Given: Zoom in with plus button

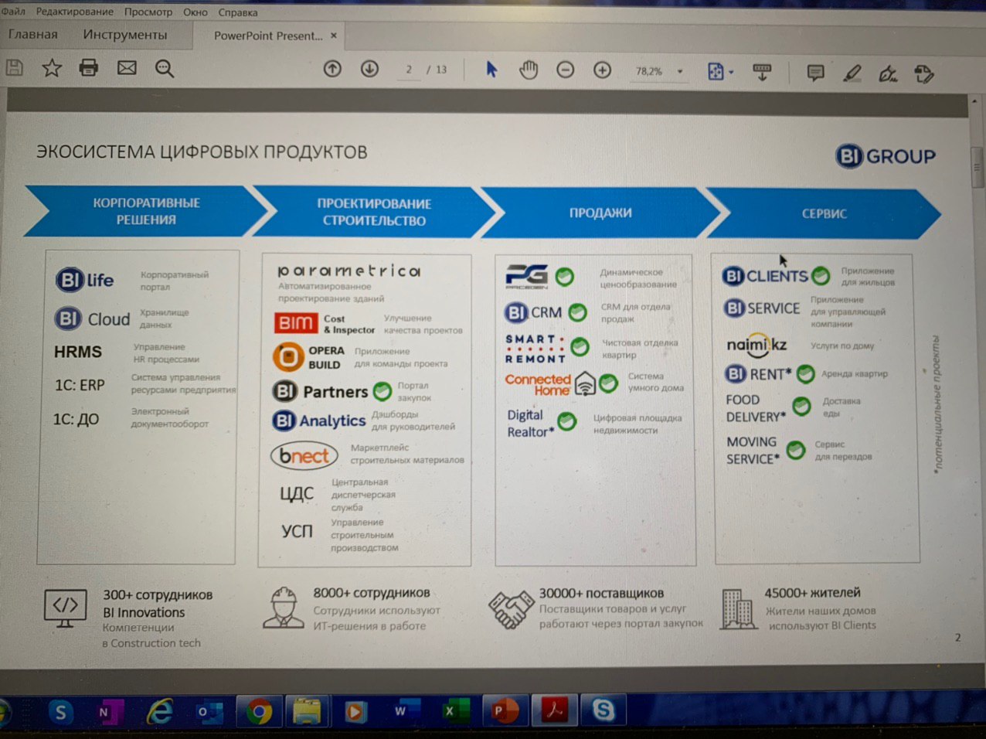Looking at the screenshot, I should [x=603, y=70].
